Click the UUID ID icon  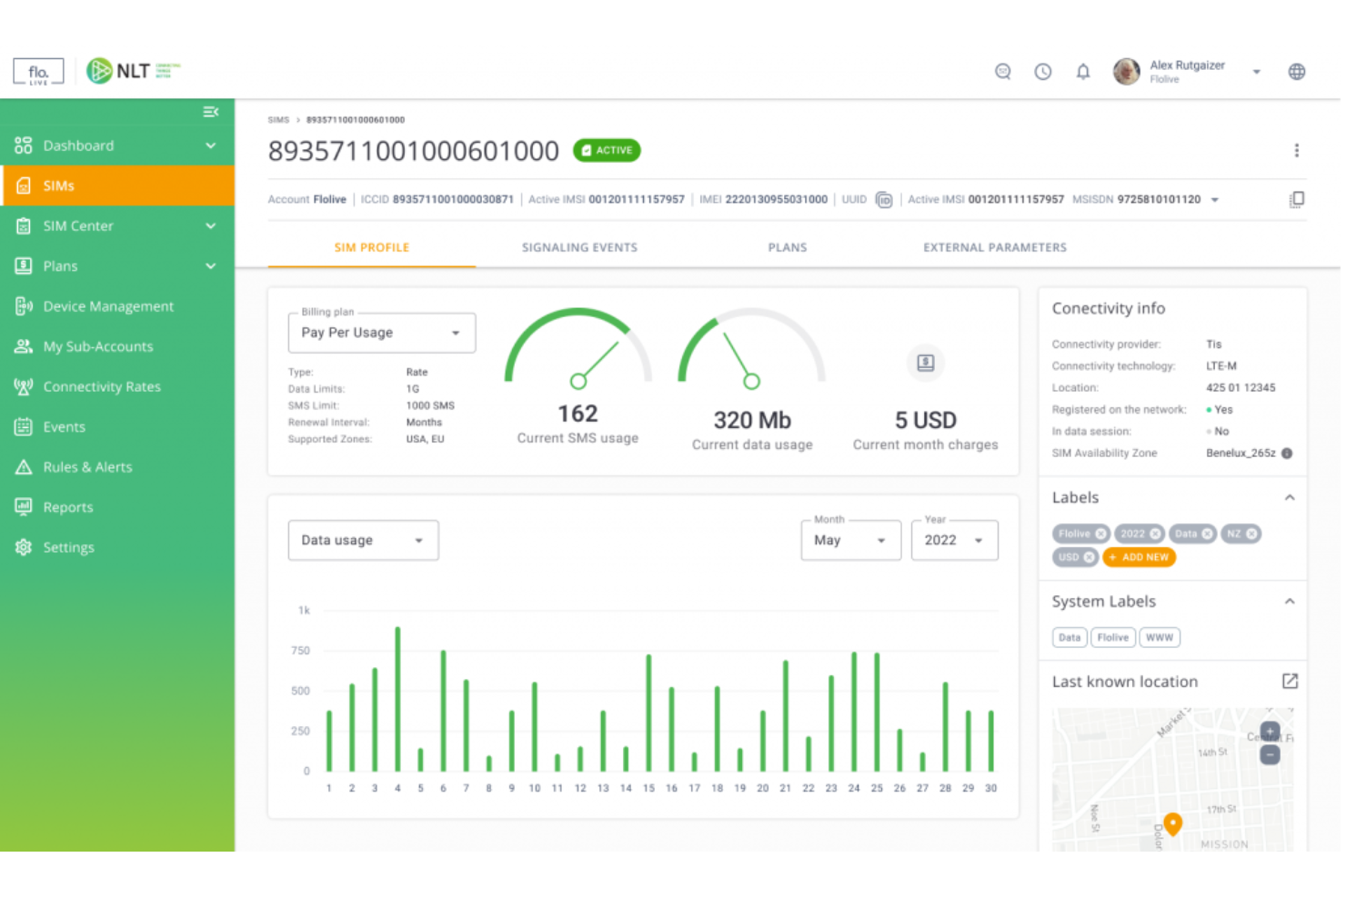coord(883,199)
